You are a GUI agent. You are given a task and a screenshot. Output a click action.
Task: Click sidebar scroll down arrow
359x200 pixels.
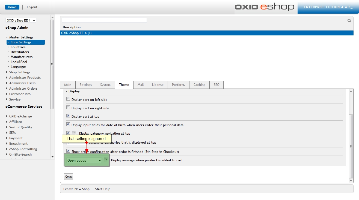click(x=52, y=157)
